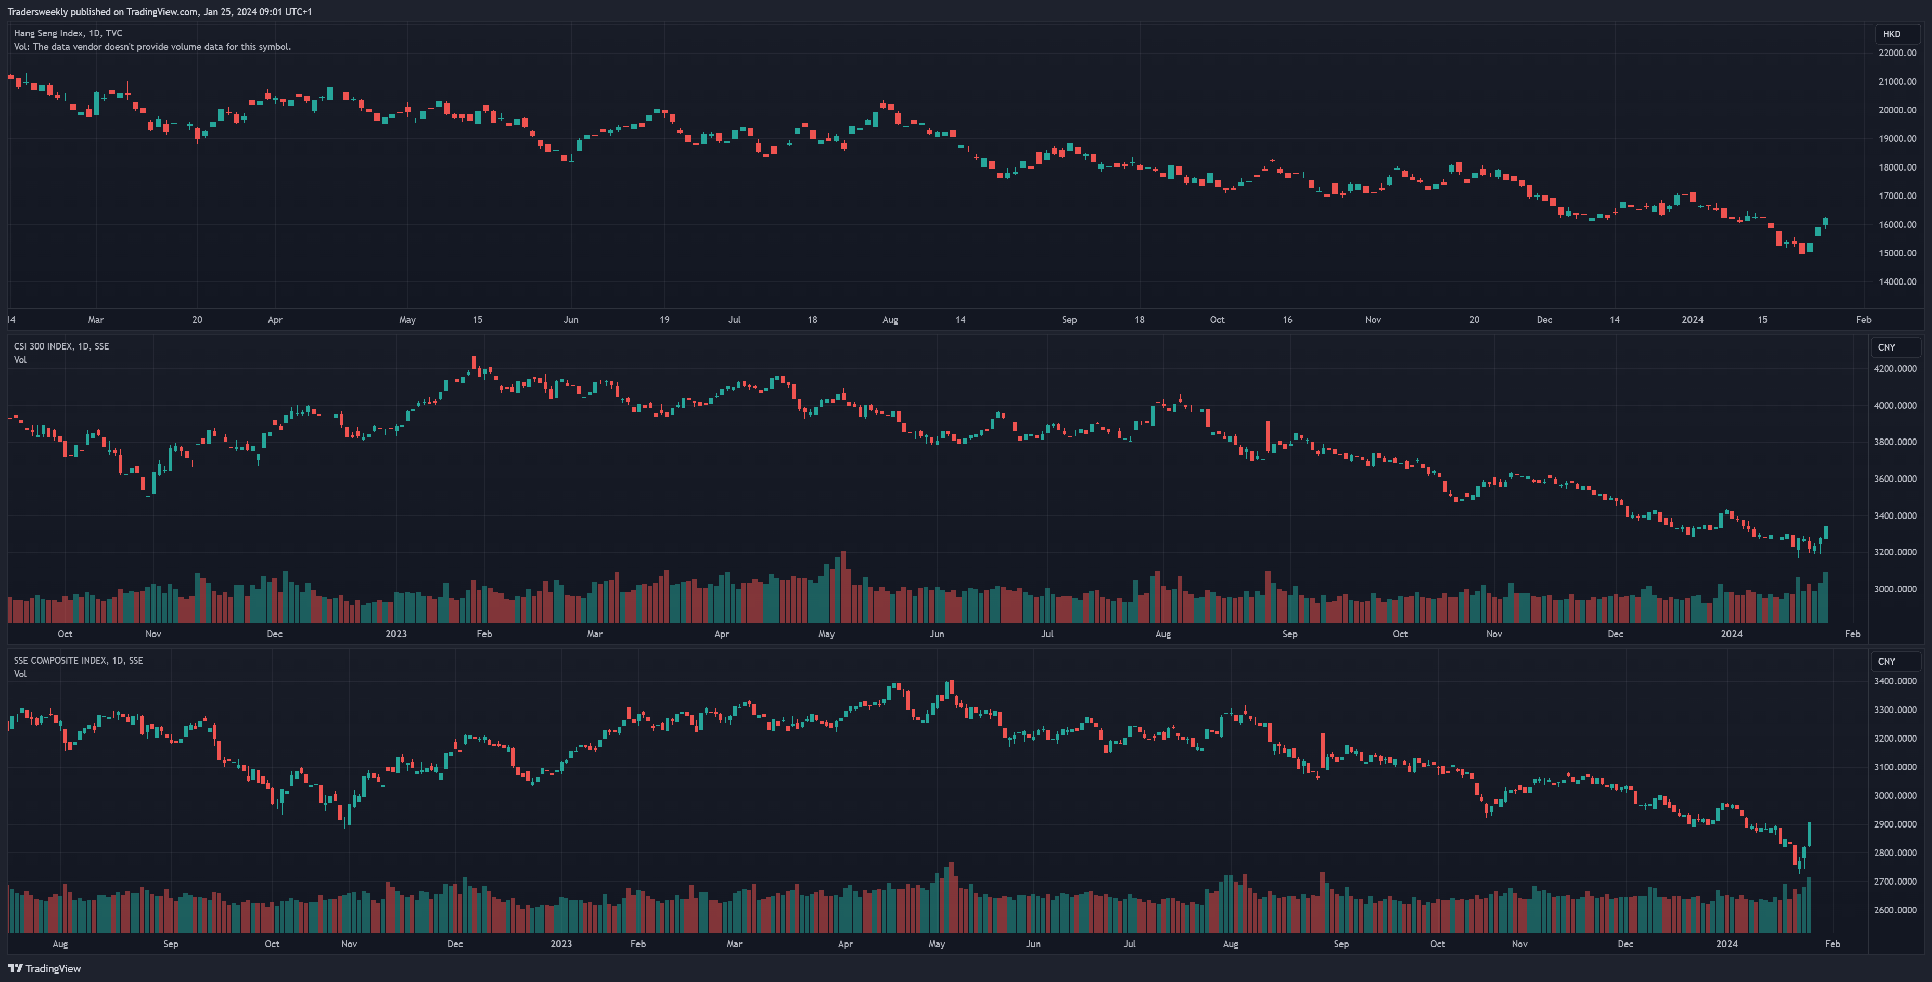
Task: Click the 2024 date label on SSE Composite time axis
Action: click(x=1728, y=944)
